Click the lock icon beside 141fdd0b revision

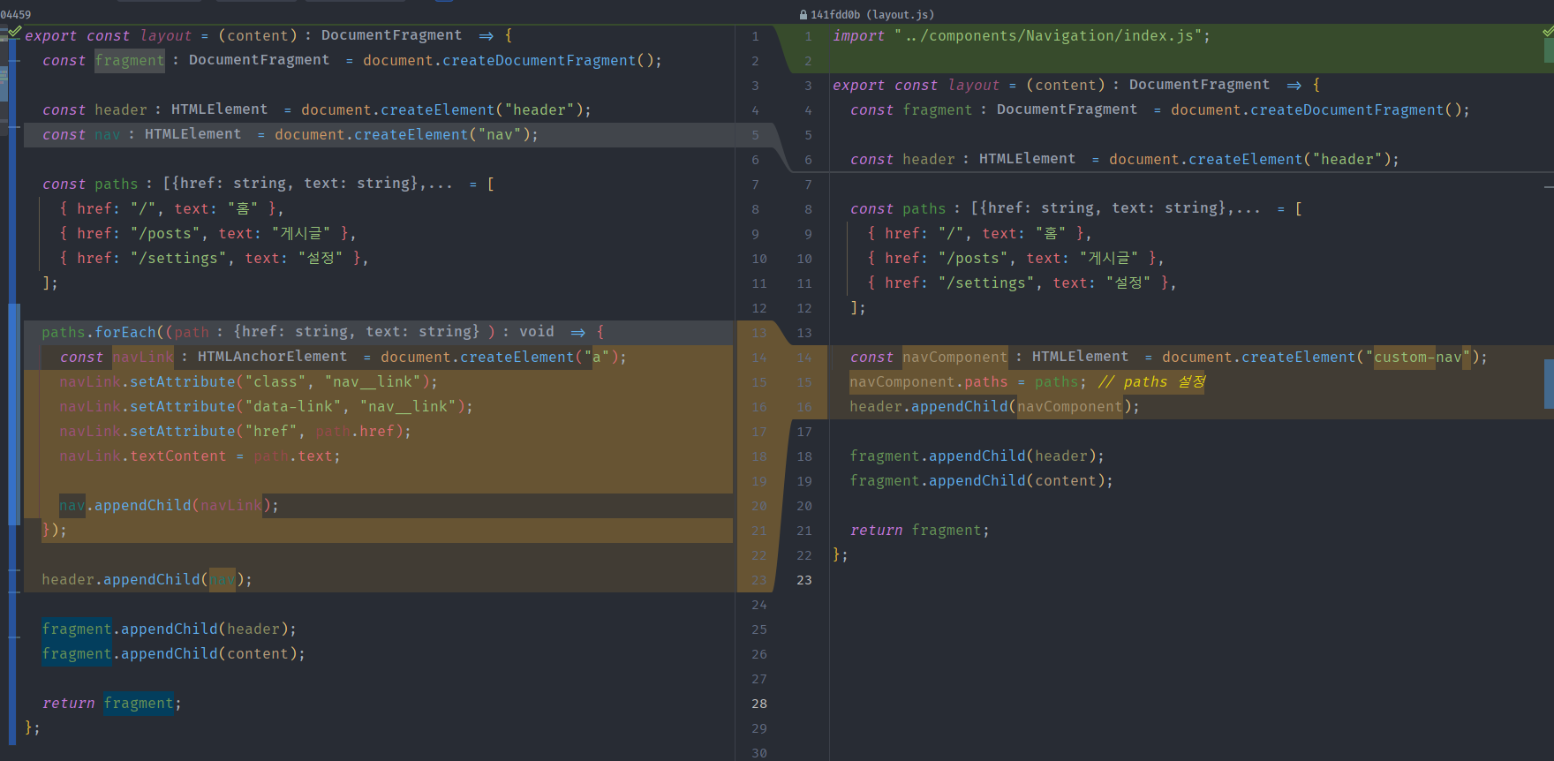coord(803,15)
